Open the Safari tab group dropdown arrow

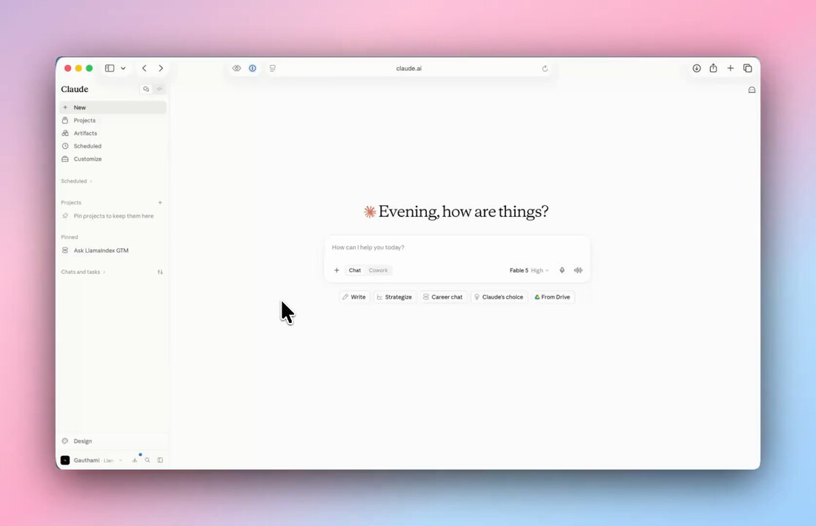pyautogui.click(x=124, y=68)
